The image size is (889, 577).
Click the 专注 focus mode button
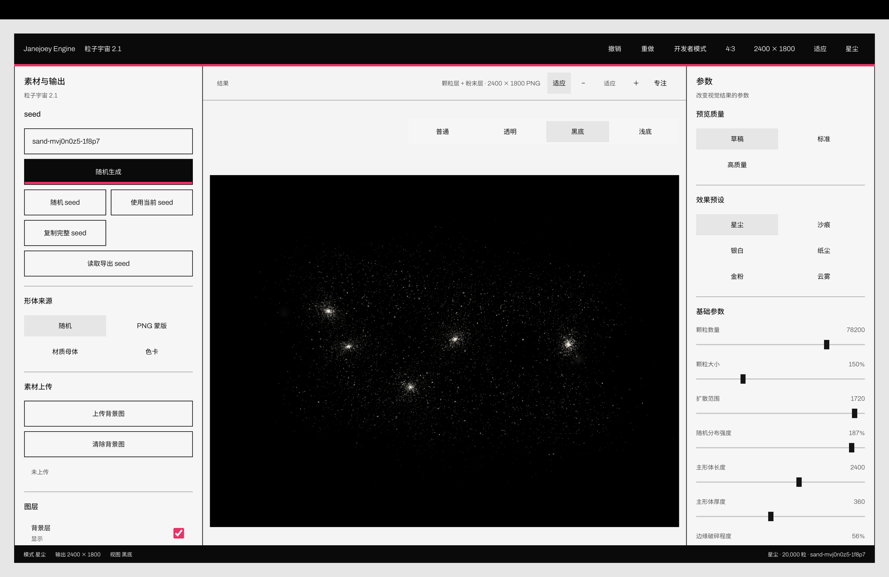click(660, 83)
